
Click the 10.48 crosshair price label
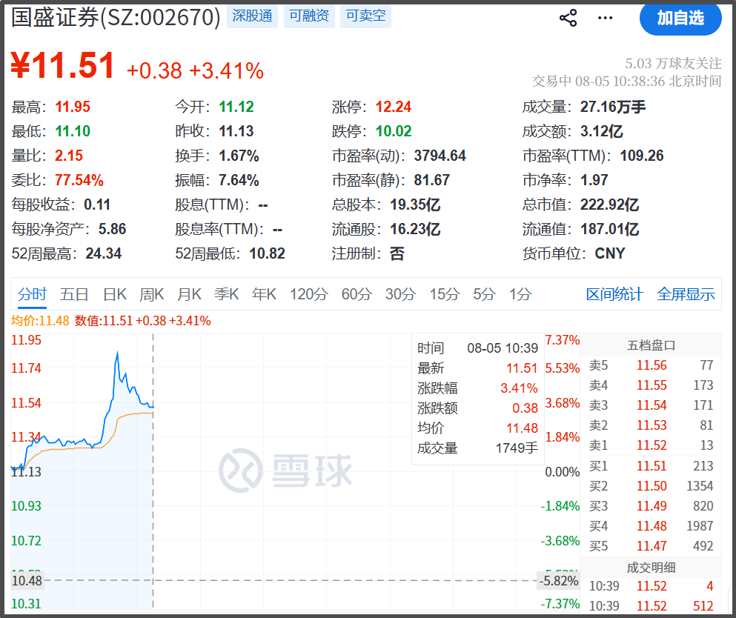27,581
